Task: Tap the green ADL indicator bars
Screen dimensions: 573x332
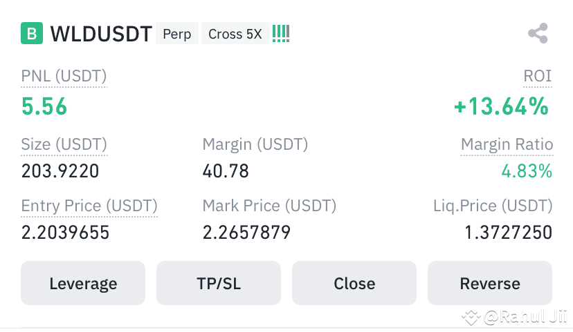Action: click(x=281, y=34)
